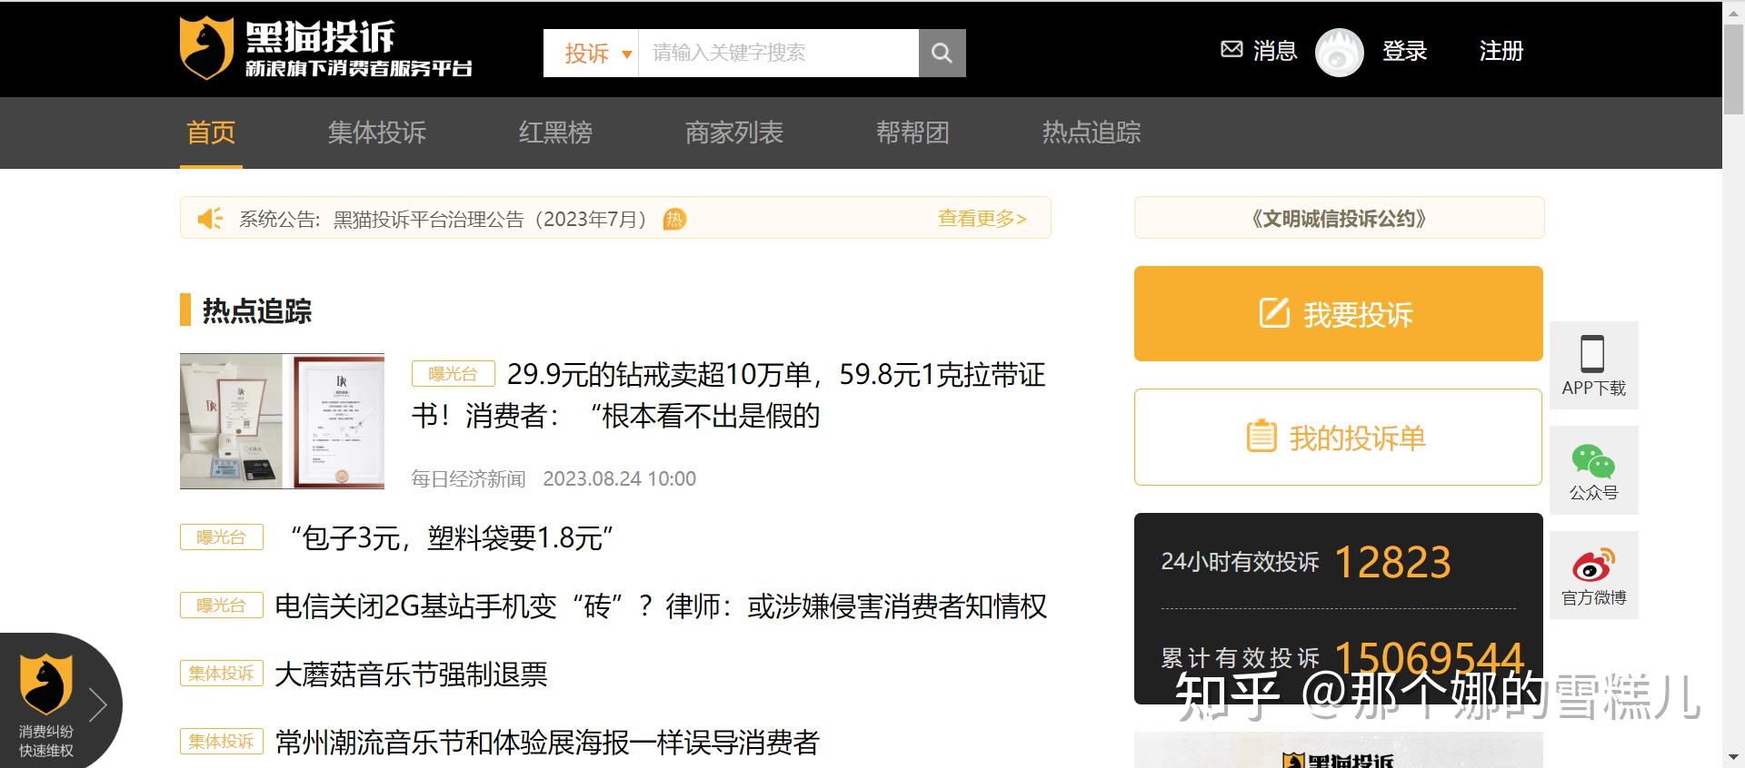Click the 我要投诉 button
The width and height of the screenshot is (1745, 768).
click(x=1339, y=314)
